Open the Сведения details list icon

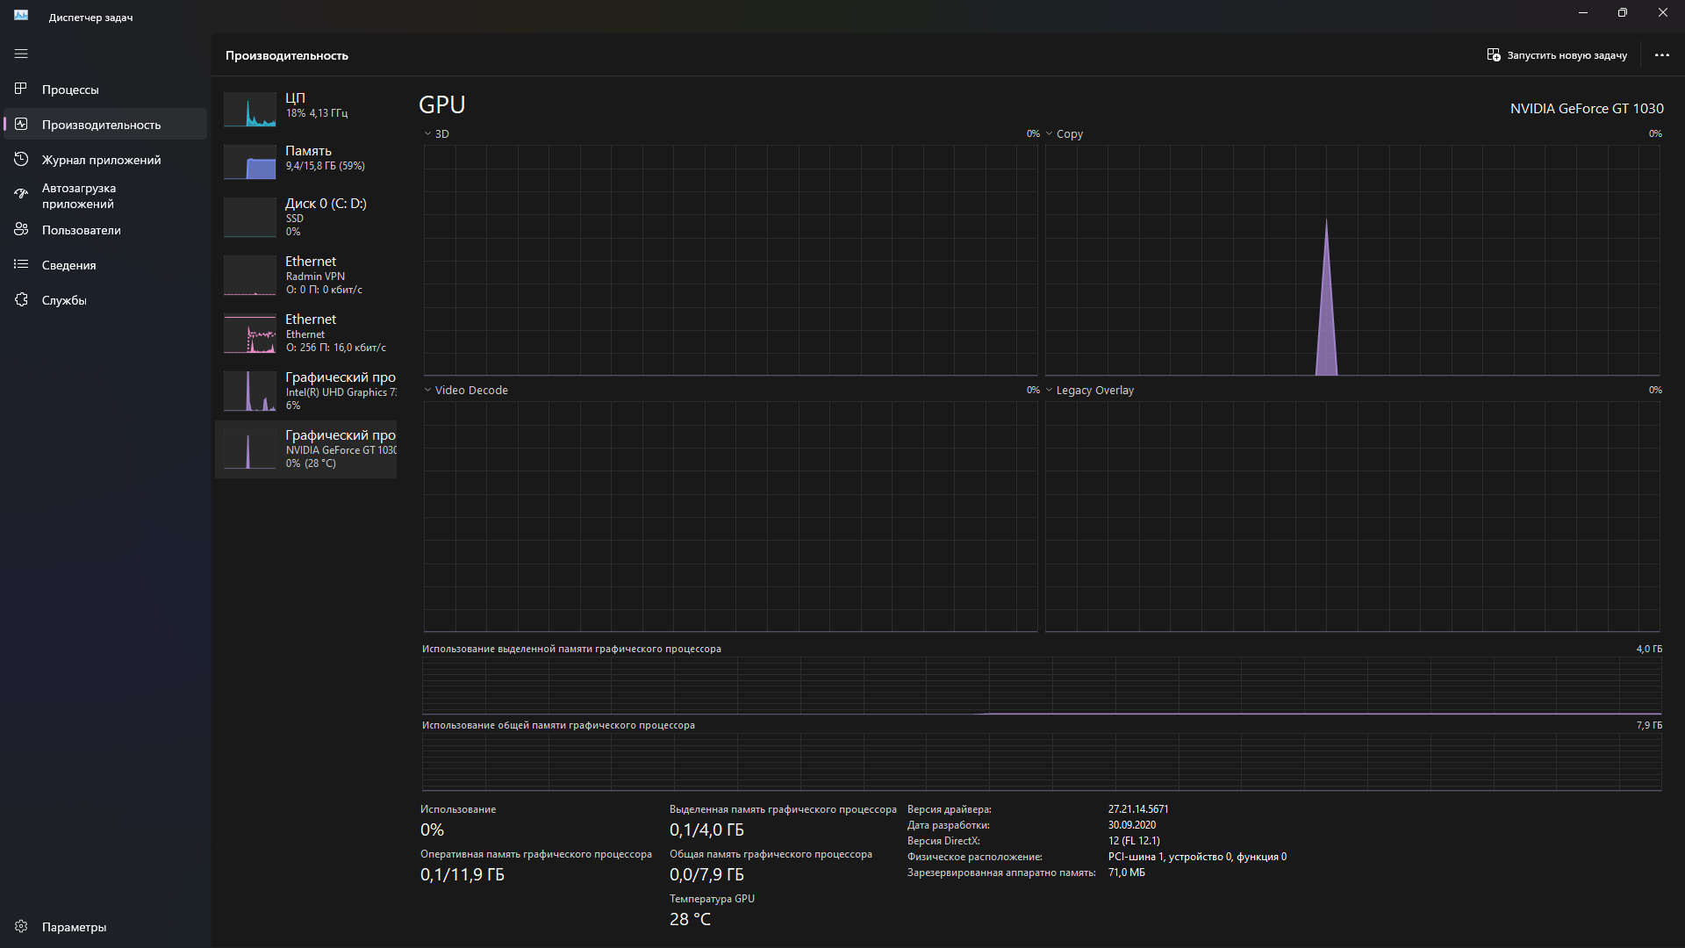pos(21,264)
